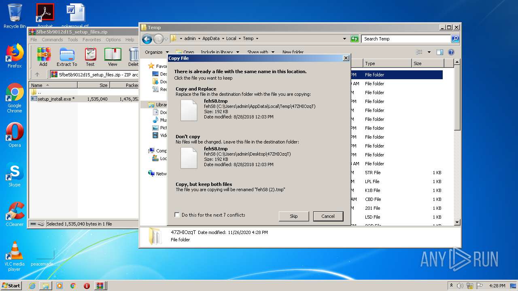Open the Organize dropdown menu
The image size is (518, 291).
(x=157, y=52)
